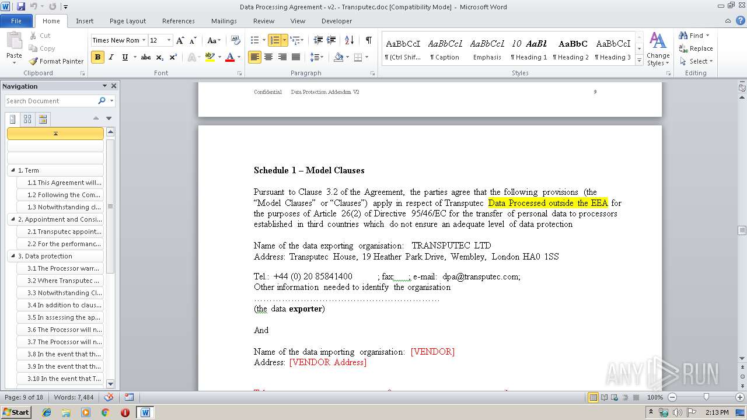Open Change Styles menu

pos(658,49)
